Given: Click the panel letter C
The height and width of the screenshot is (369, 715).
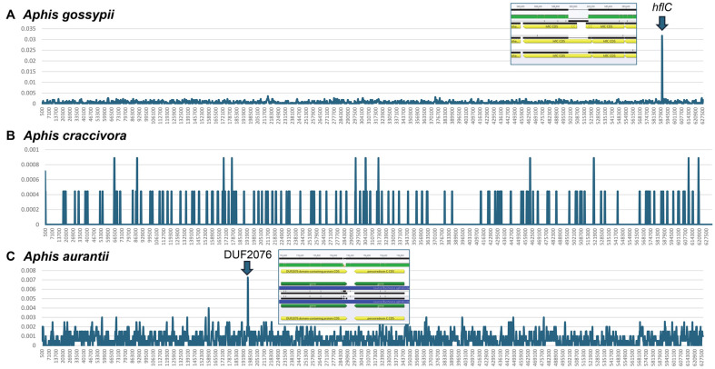Looking at the screenshot, I should pyautogui.click(x=9, y=258).
